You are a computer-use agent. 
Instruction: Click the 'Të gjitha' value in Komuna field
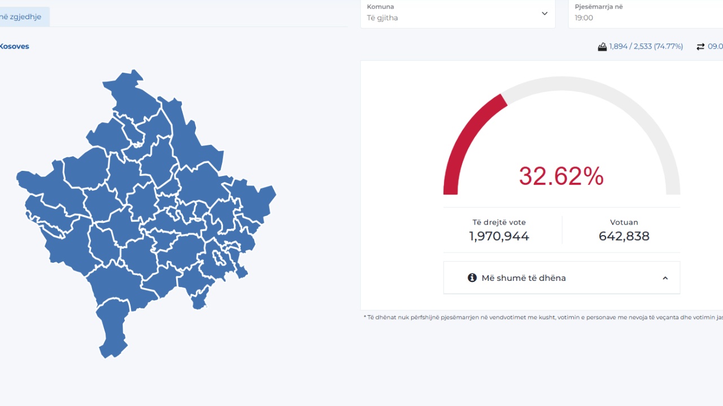(382, 18)
